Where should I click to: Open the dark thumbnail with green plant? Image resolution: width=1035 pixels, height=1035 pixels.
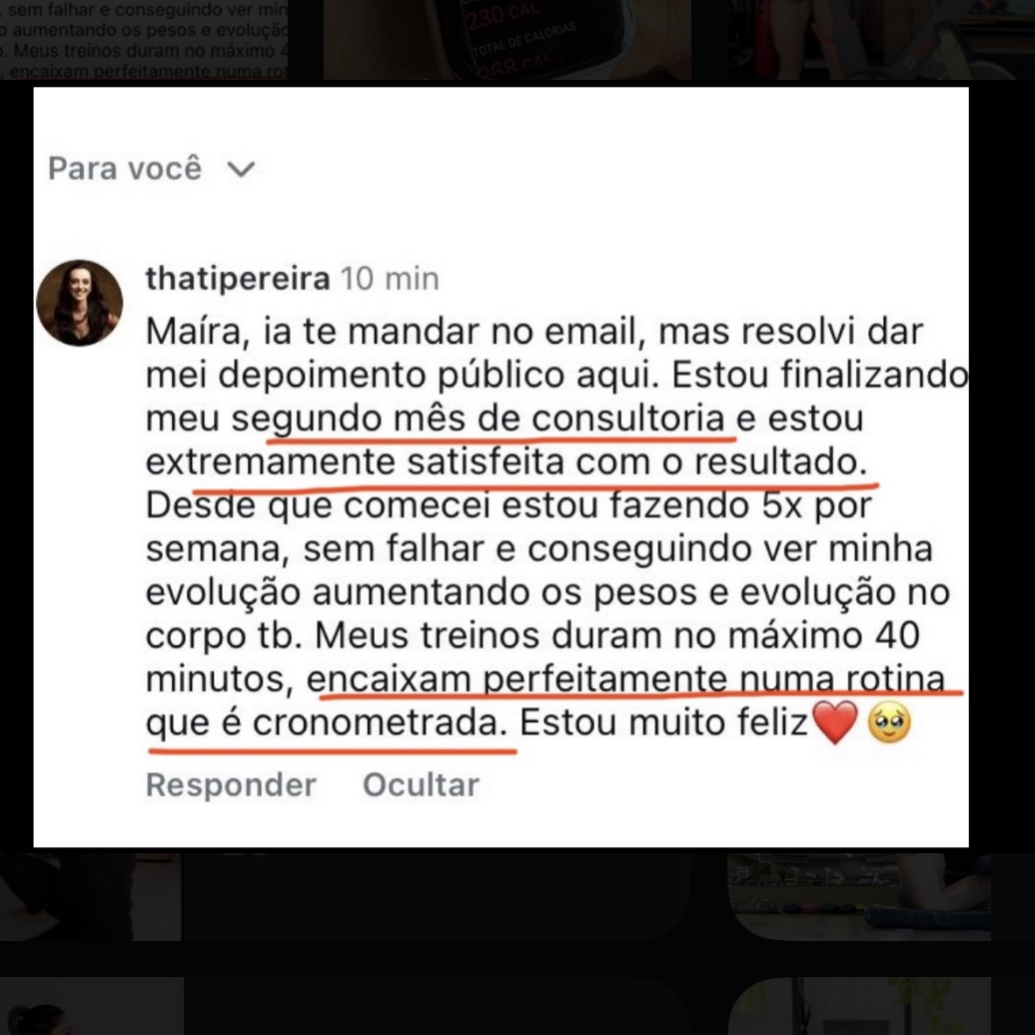(x=859, y=1006)
